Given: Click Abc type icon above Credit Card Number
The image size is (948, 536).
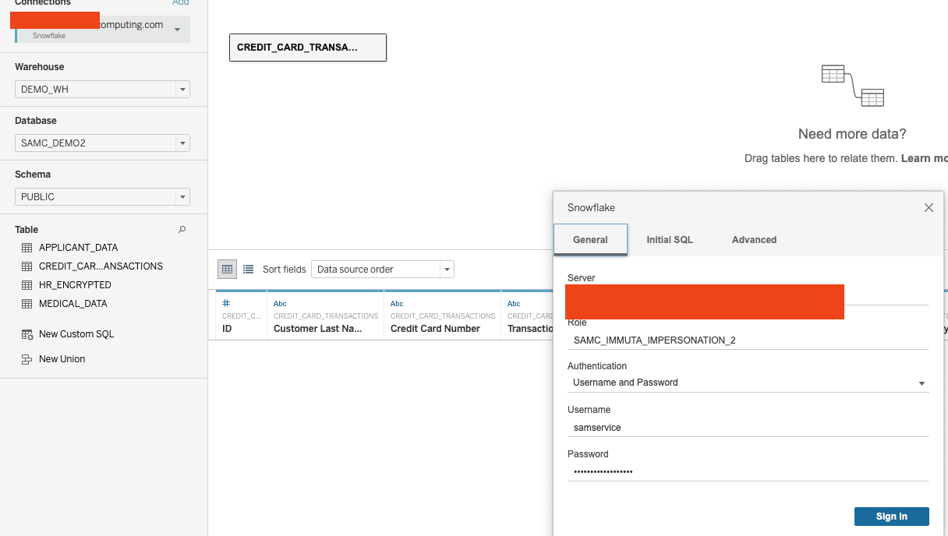Looking at the screenshot, I should (397, 304).
